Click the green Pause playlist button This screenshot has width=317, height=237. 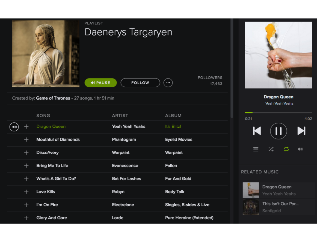click(x=101, y=83)
